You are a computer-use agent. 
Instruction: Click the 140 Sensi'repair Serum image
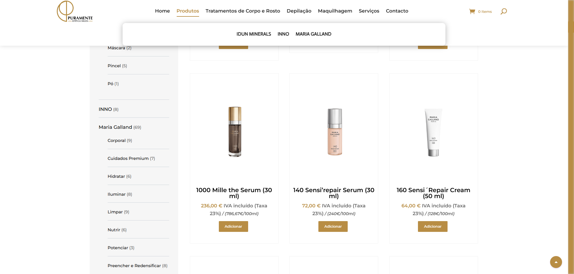335,132
